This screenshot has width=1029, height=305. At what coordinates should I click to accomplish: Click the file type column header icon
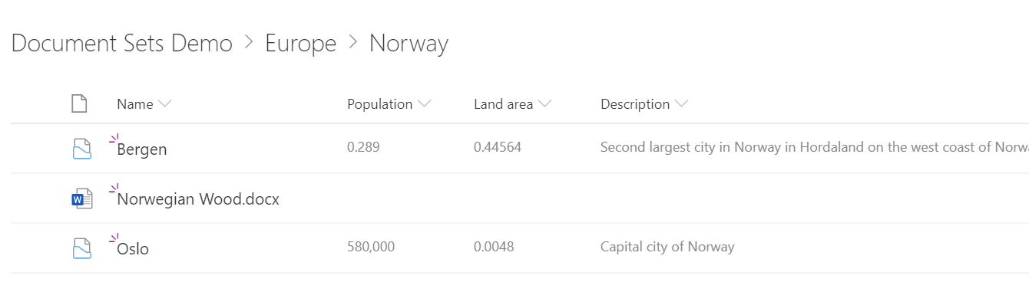tap(79, 103)
